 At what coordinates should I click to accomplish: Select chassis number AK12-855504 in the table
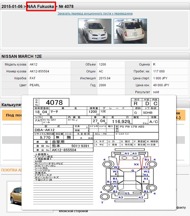point(39,71)
